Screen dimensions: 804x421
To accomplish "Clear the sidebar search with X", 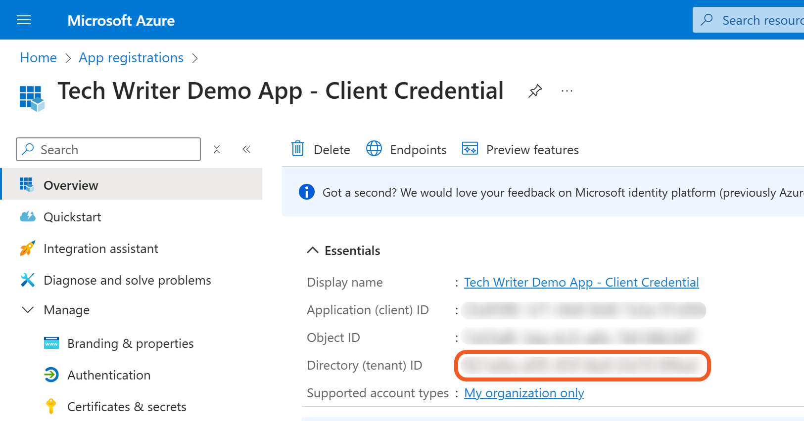I will tap(217, 149).
